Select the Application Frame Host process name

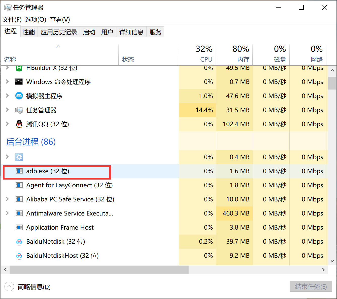[60, 228]
